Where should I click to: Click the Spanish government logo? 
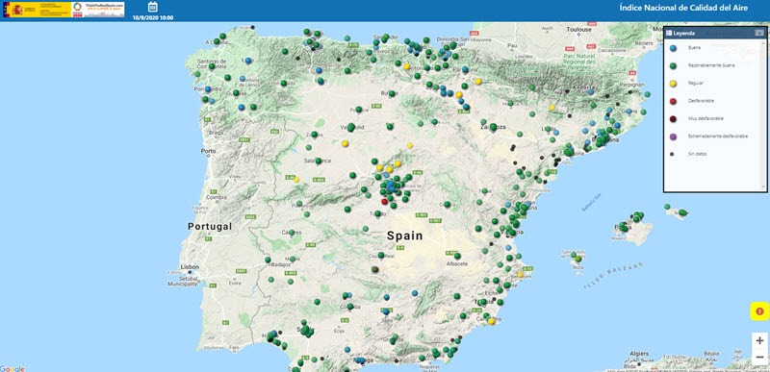(x=38, y=10)
